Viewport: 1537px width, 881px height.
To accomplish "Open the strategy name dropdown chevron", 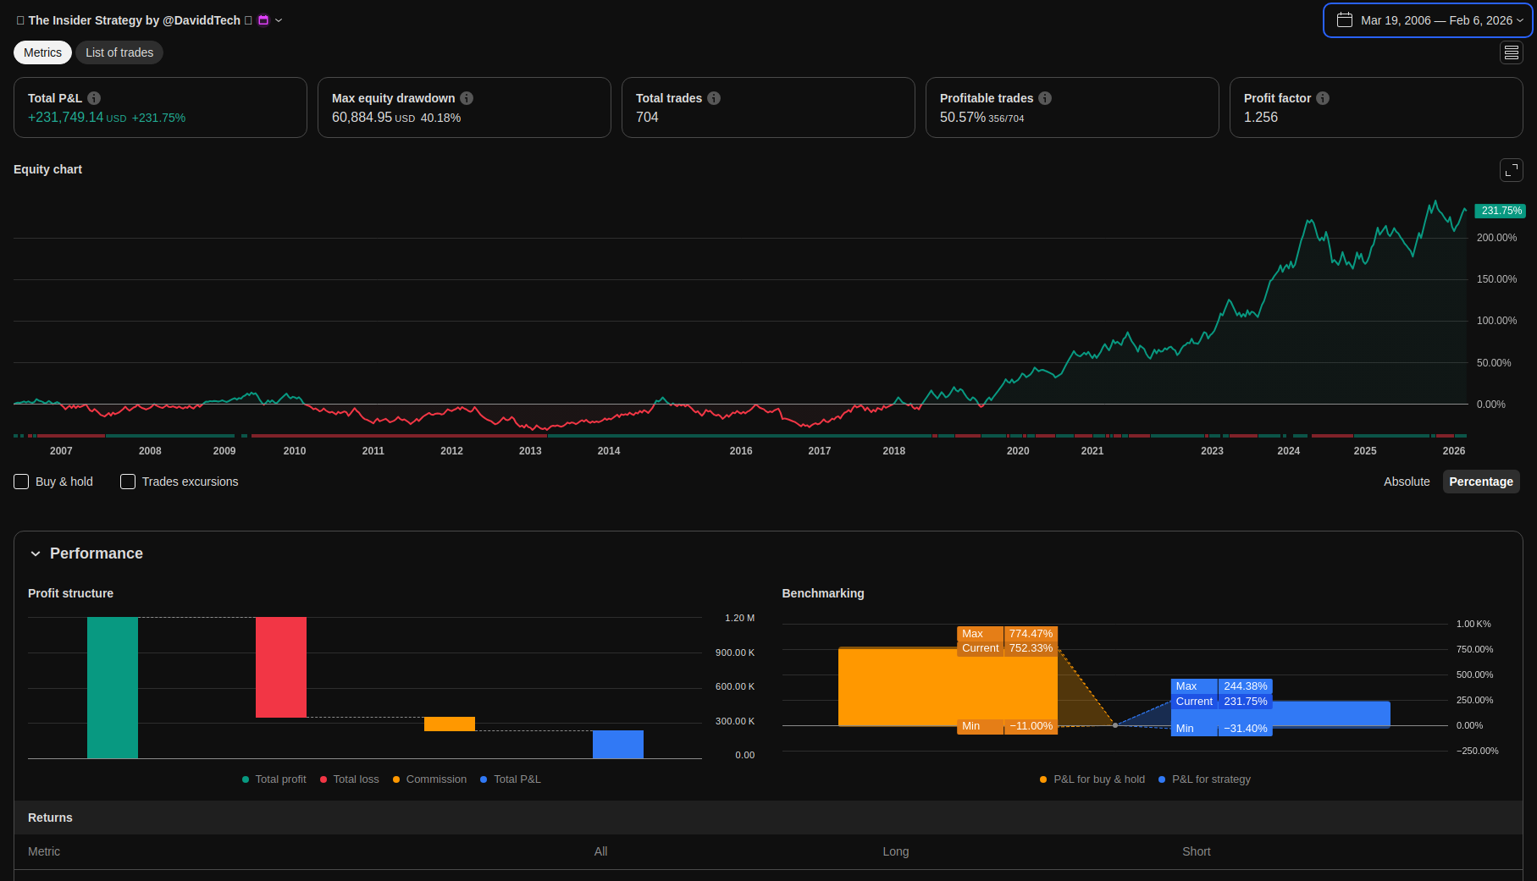I will point(279,20).
